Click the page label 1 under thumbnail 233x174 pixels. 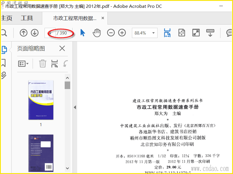pos(41,125)
